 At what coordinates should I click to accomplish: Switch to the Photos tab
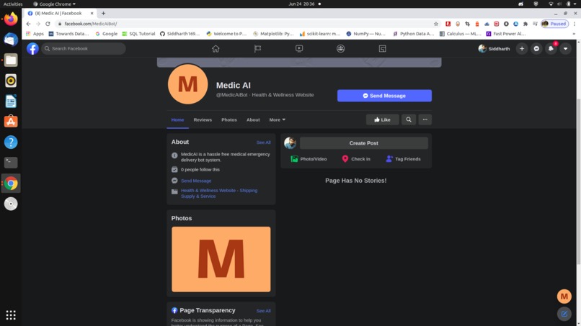[x=229, y=120]
